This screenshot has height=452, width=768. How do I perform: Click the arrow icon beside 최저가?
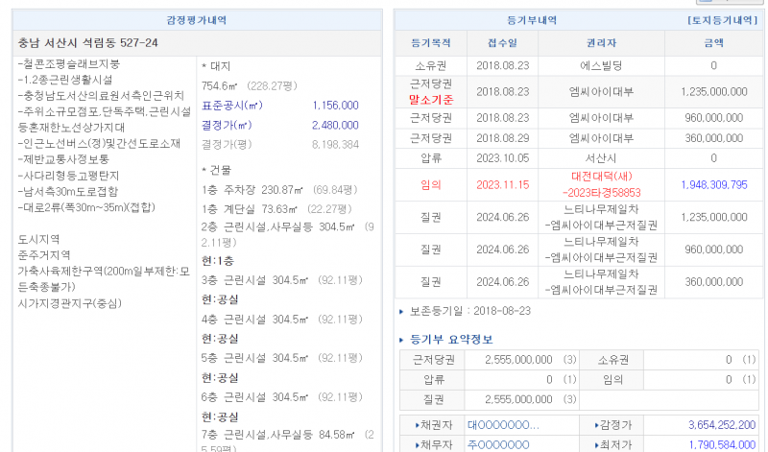point(598,444)
